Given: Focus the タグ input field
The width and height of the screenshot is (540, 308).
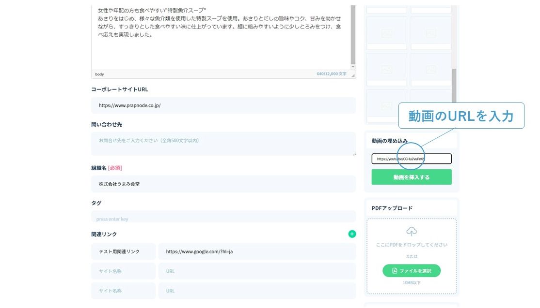Looking at the screenshot, I should [223, 219].
